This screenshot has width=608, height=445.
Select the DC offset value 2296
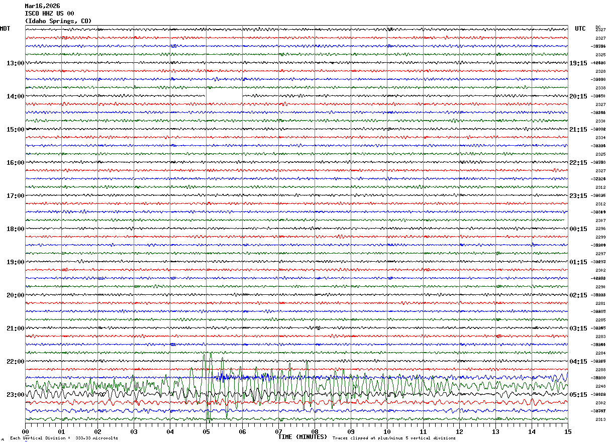point(600,229)
